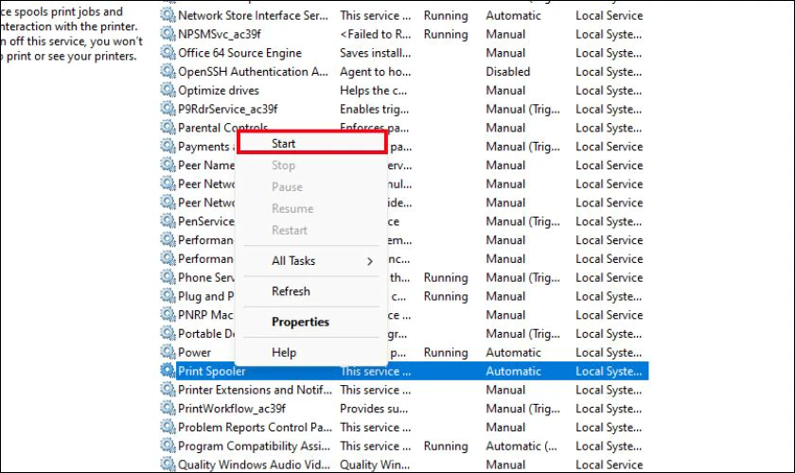Click the Running status of NPSMSvc_ac39f

(x=446, y=34)
